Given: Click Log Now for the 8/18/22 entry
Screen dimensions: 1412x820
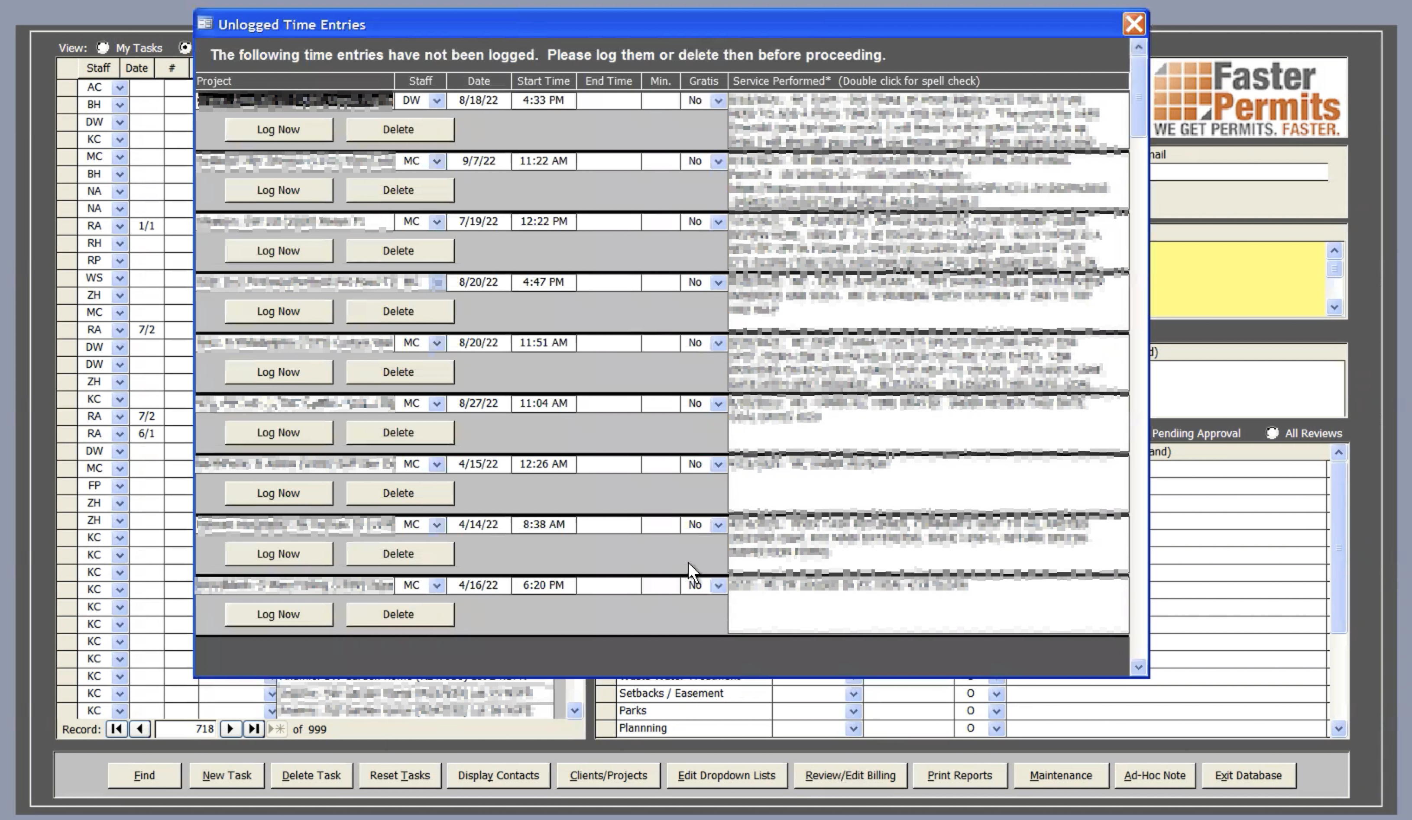Looking at the screenshot, I should [x=279, y=129].
